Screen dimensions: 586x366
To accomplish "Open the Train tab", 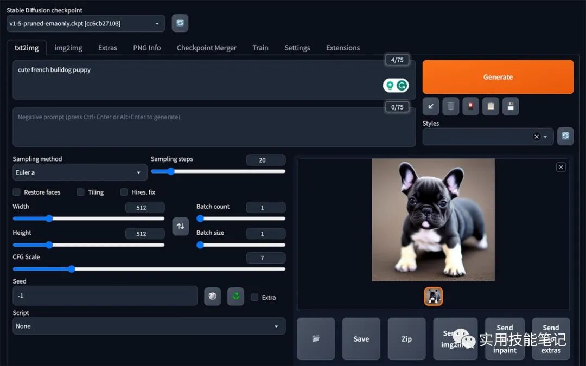I will [260, 48].
